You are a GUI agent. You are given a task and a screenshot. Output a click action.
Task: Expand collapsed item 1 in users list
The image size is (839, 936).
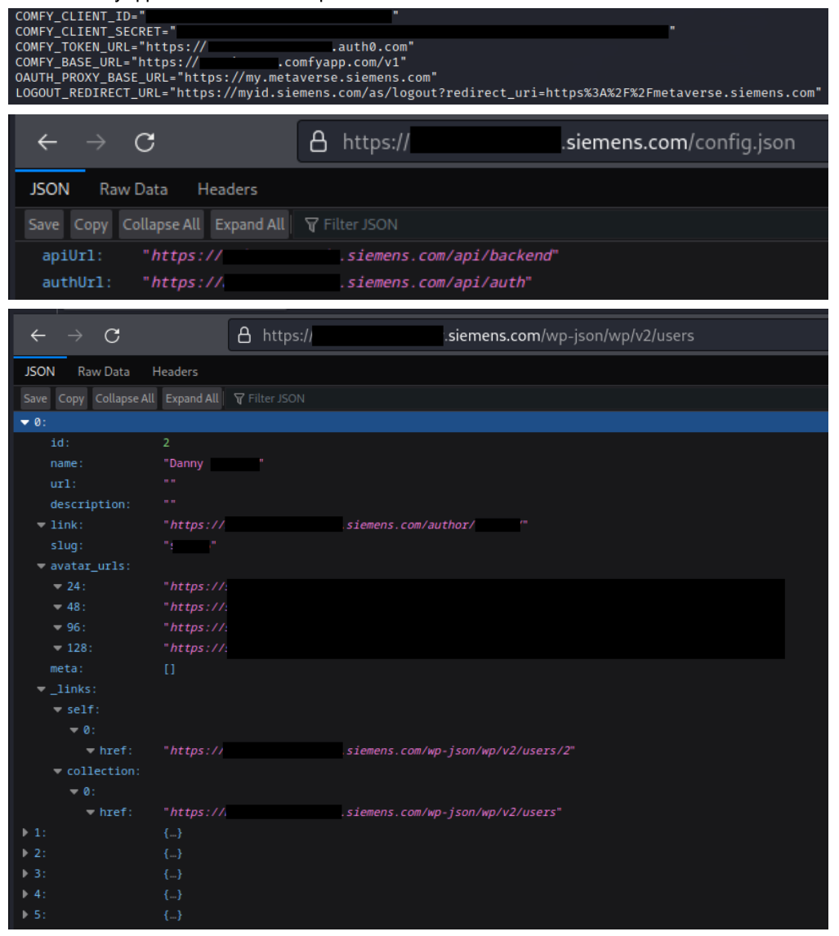click(x=25, y=832)
